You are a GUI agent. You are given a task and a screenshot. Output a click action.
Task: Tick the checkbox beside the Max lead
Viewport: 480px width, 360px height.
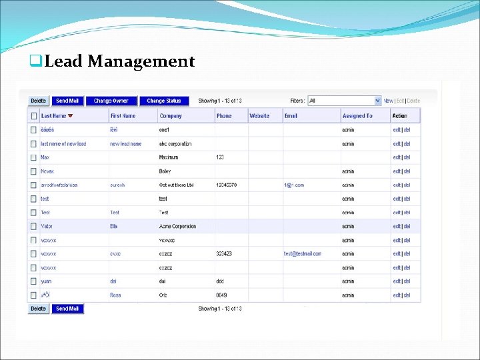pyautogui.click(x=33, y=157)
